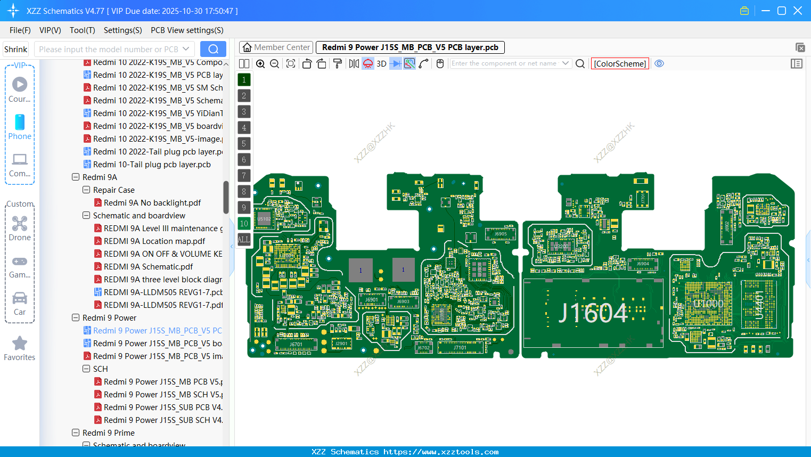Toggle the eye visibility icon
This screenshot has width=811, height=457.
pyautogui.click(x=659, y=63)
